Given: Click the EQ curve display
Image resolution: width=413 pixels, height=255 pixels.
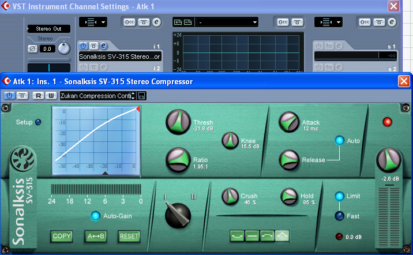Looking at the screenshot, I should 239,52.
